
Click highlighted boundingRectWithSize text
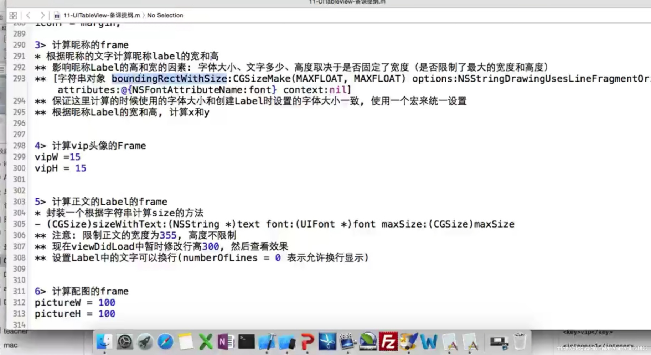pos(169,79)
